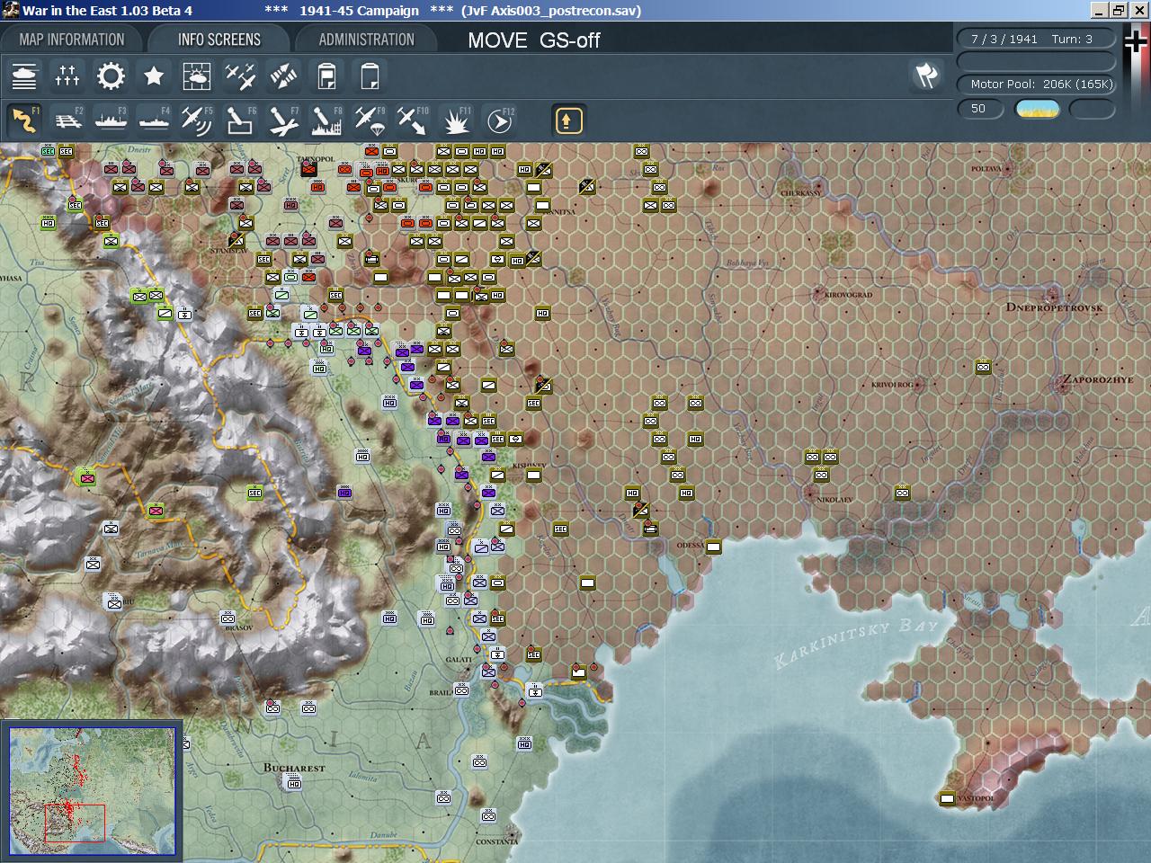Screen dimensions: 1151x863
Task: Select F2 rail movement mode
Action: [67, 120]
